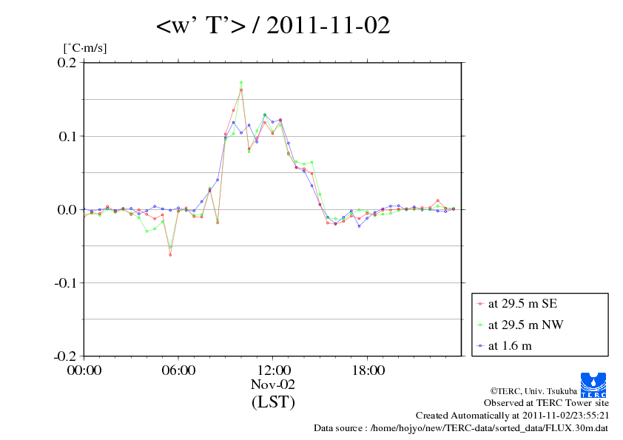Click the red minimum data point near 05:30

coord(170,254)
